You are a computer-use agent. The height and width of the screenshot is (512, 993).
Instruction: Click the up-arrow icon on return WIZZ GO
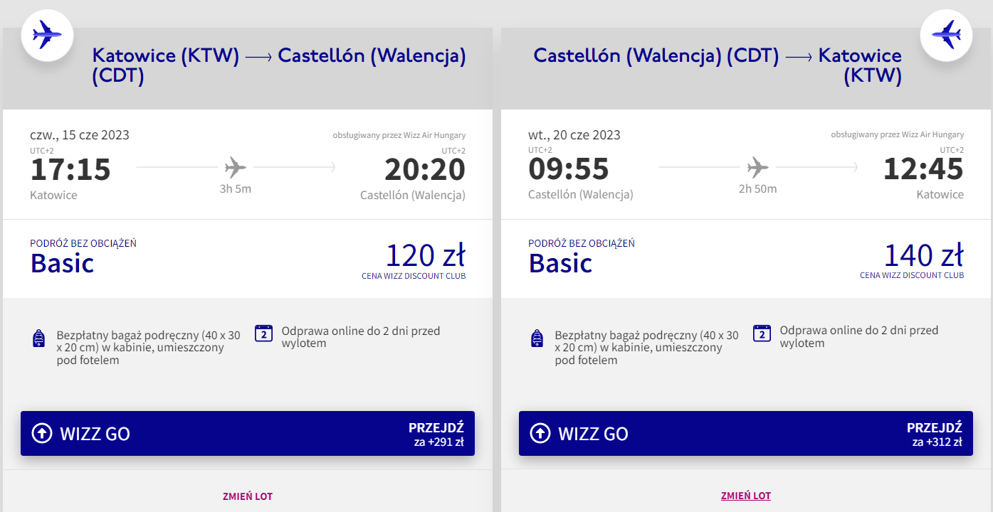tap(541, 433)
